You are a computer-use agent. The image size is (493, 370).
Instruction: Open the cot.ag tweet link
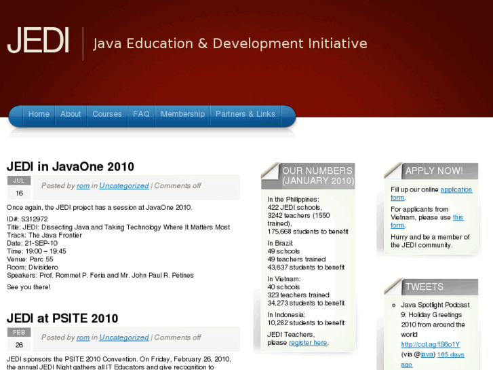coord(431,344)
